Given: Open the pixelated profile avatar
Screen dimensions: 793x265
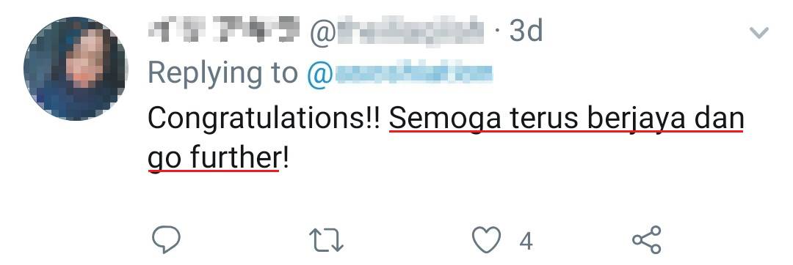Looking at the screenshot, I should (x=76, y=68).
